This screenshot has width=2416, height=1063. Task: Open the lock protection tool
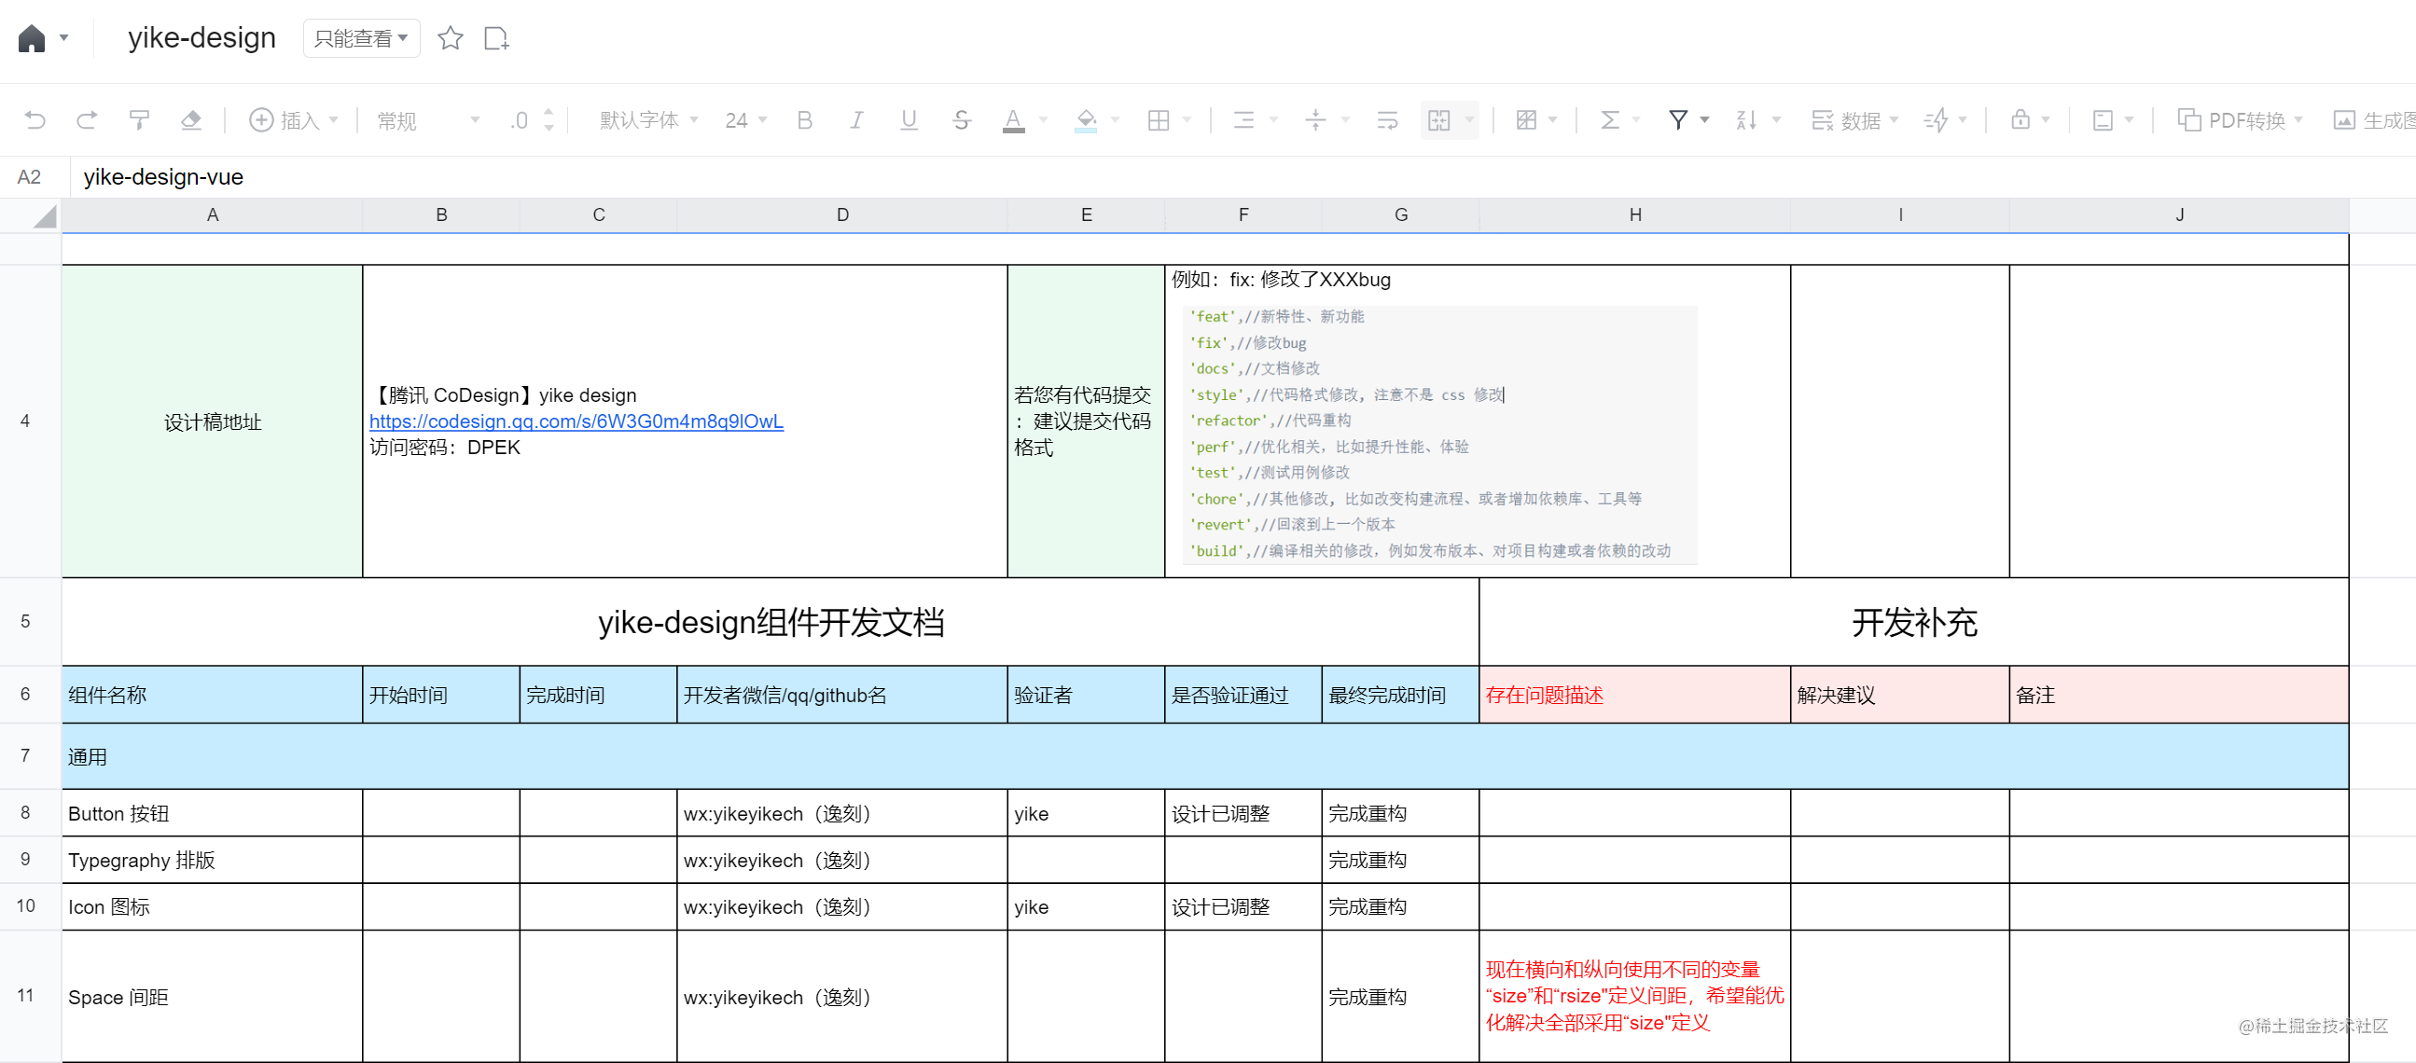pos(2021,120)
